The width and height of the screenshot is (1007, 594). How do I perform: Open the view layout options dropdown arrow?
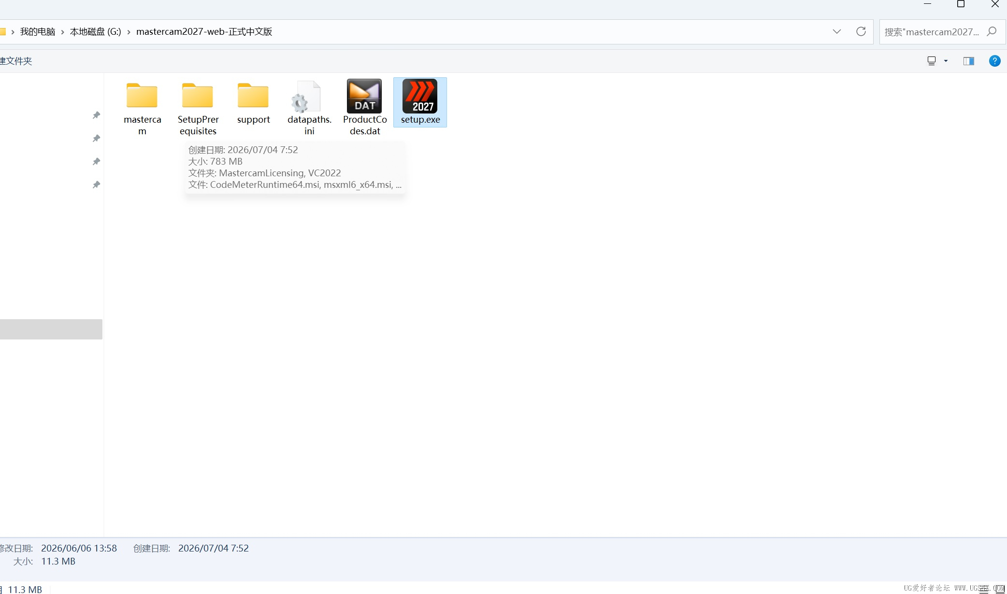coord(946,61)
